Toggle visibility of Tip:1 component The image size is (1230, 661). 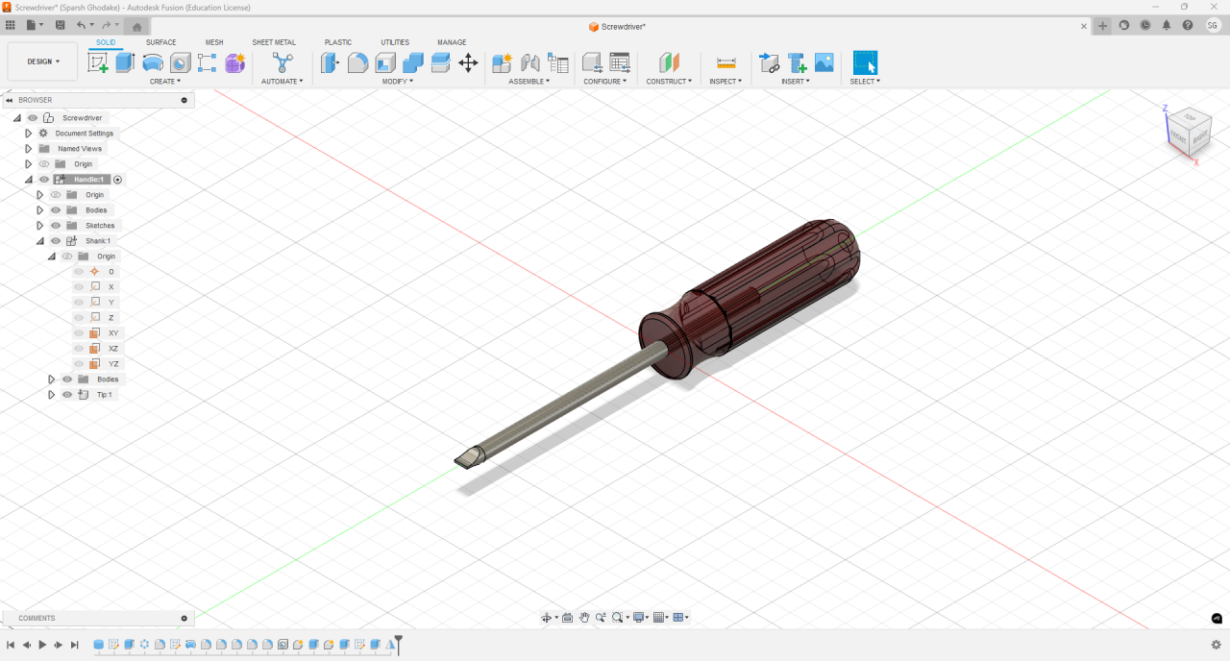(x=67, y=395)
